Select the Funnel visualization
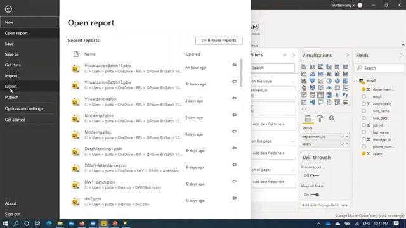This screenshot has height=228, width=406. (x=312, y=81)
